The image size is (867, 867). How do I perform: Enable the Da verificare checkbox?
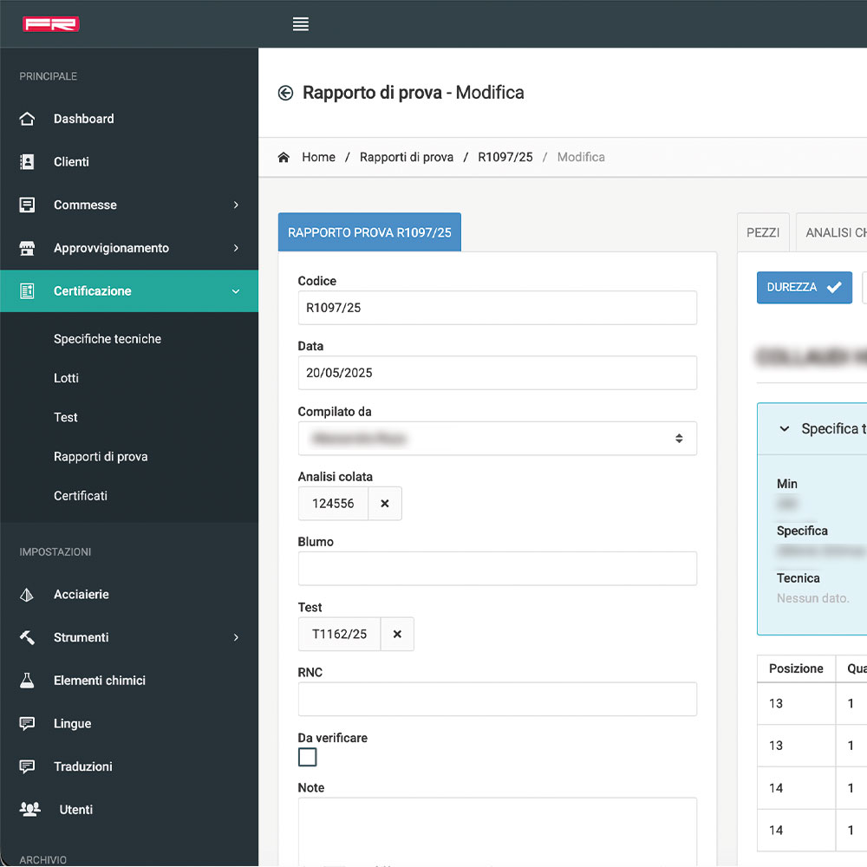pyautogui.click(x=308, y=758)
